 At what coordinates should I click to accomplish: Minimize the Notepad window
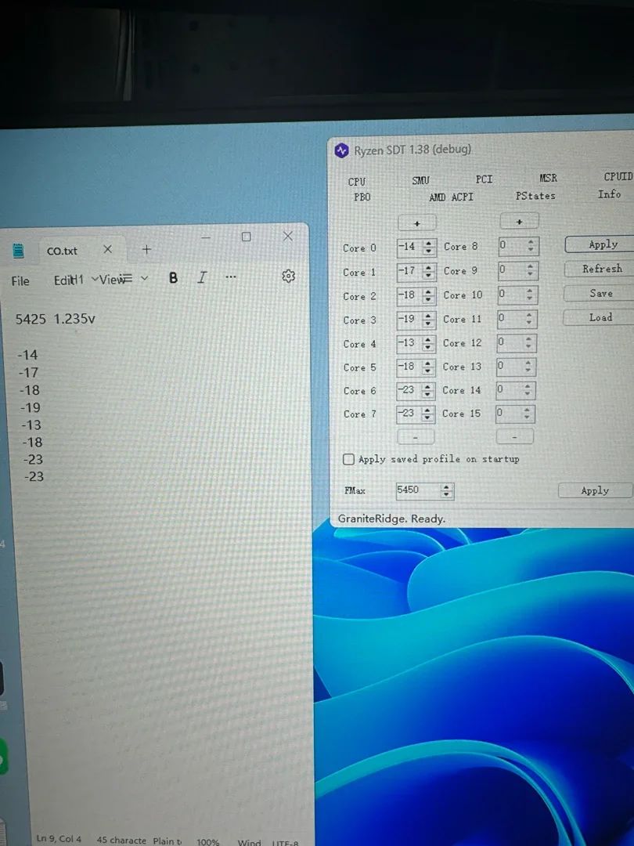pyautogui.click(x=205, y=237)
